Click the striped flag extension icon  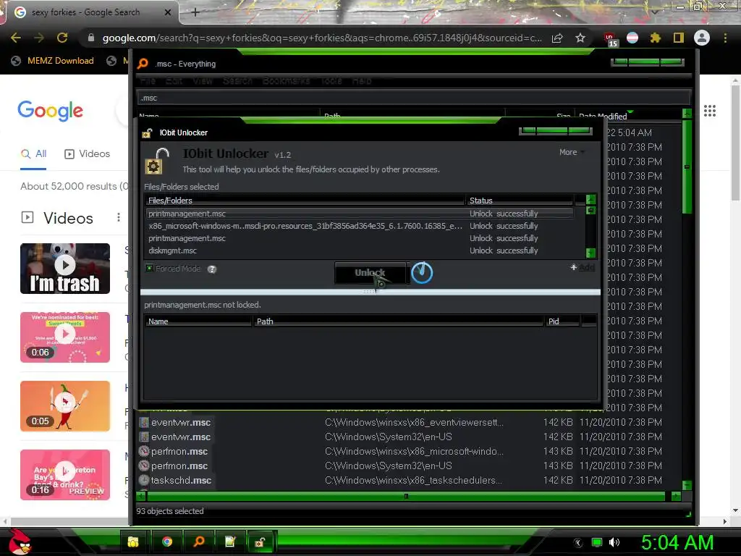tap(632, 38)
